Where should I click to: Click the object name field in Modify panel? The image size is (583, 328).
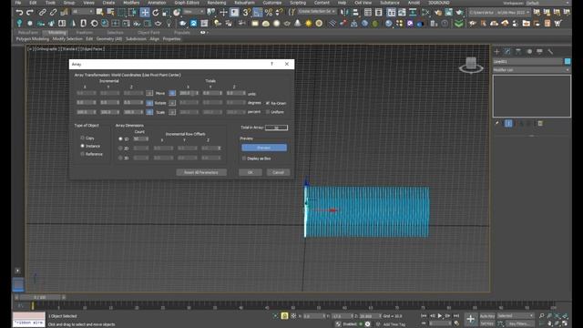coord(528,61)
